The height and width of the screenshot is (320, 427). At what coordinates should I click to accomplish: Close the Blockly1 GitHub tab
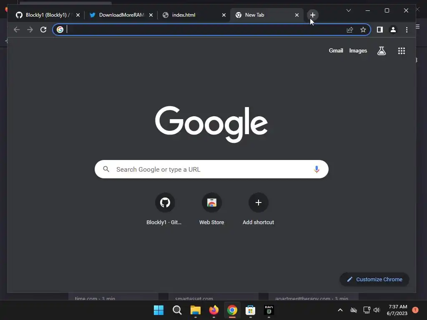[x=78, y=15]
